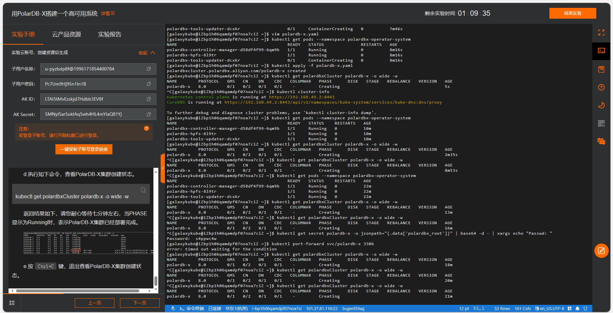Open the chat support icon in the right sidebar
613x313 pixels.
pos(601,141)
